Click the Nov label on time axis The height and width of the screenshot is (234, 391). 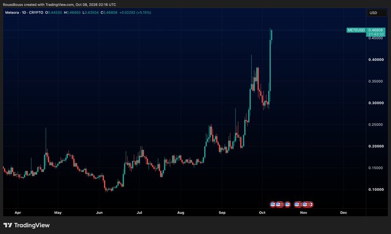coord(304,213)
